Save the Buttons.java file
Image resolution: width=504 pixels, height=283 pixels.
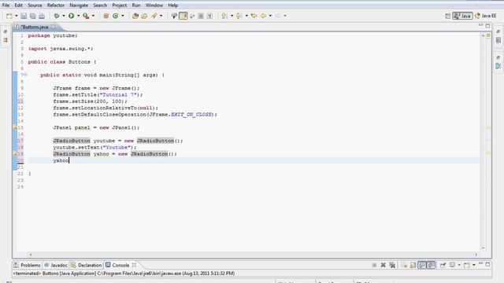coord(24,16)
